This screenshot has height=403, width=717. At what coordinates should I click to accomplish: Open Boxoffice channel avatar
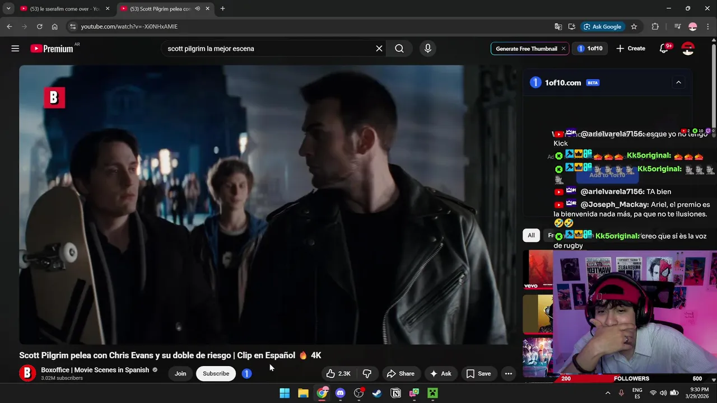point(27,373)
